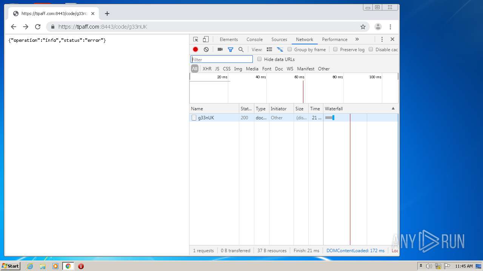483x271 pixels.
Task: Filter requests by Font
Action: coord(267,69)
